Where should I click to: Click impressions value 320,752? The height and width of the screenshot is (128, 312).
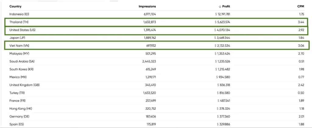point(151,108)
